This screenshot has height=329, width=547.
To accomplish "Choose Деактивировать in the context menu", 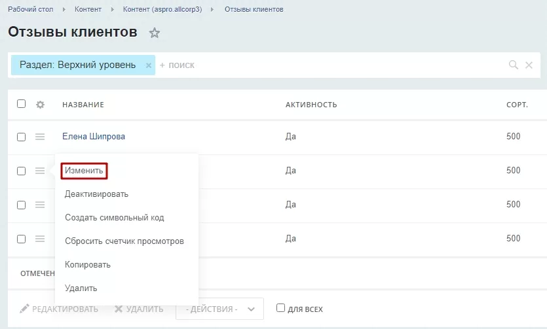I will pos(97,194).
